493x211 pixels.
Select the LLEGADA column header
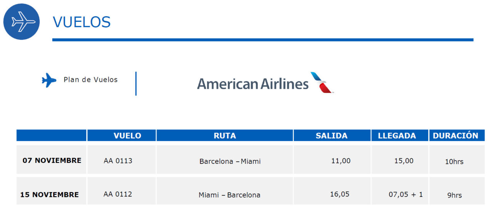pos(397,136)
